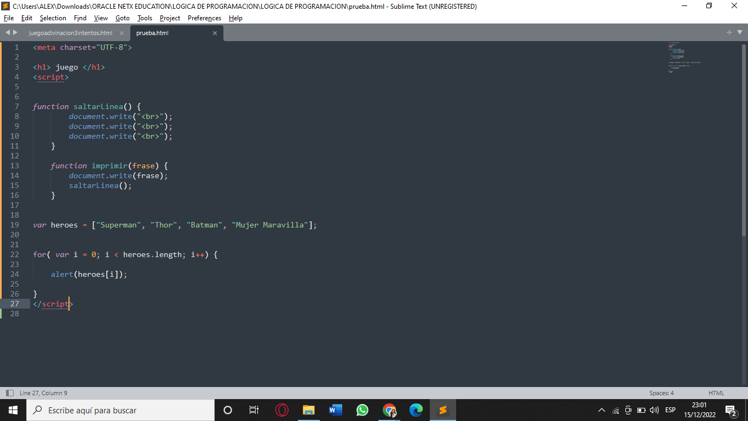Click the "Superman" string
The image size is (748, 421).
click(x=119, y=225)
